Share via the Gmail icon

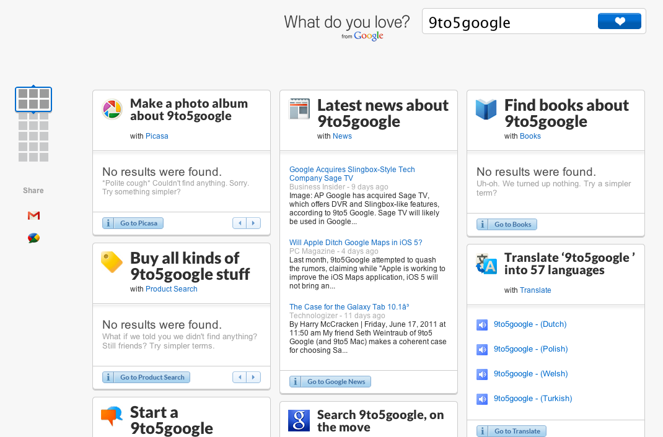(x=33, y=215)
